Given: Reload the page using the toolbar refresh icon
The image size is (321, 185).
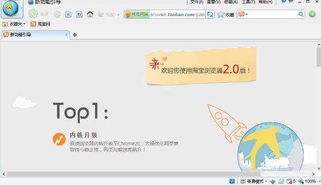Looking at the screenshot, I should (79, 15).
